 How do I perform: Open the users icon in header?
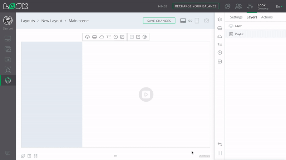(x=238, y=6)
